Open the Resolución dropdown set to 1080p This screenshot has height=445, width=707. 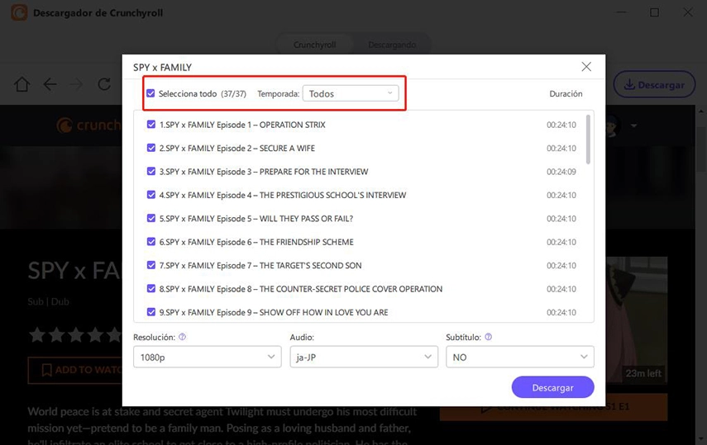click(208, 357)
